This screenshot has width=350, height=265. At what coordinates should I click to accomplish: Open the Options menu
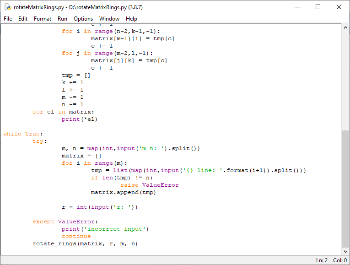click(x=83, y=19)
